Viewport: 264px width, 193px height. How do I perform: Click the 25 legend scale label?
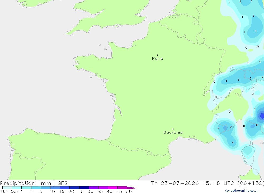(x=81, y=191)
